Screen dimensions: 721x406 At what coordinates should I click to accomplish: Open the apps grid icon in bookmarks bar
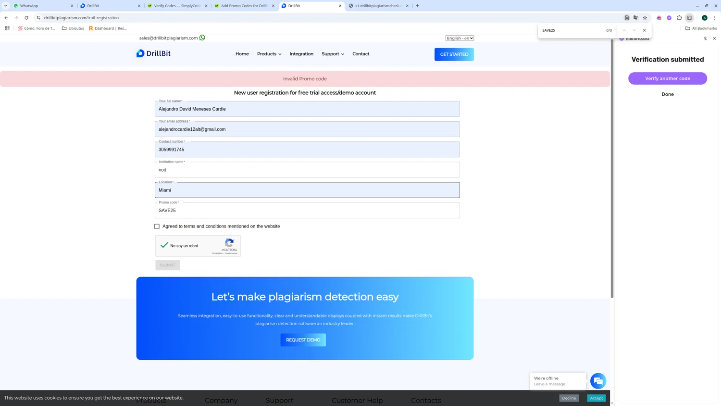click(7, 28)
